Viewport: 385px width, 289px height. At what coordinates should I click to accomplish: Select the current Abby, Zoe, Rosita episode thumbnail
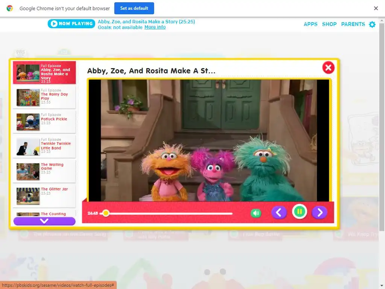coord(28,73)
